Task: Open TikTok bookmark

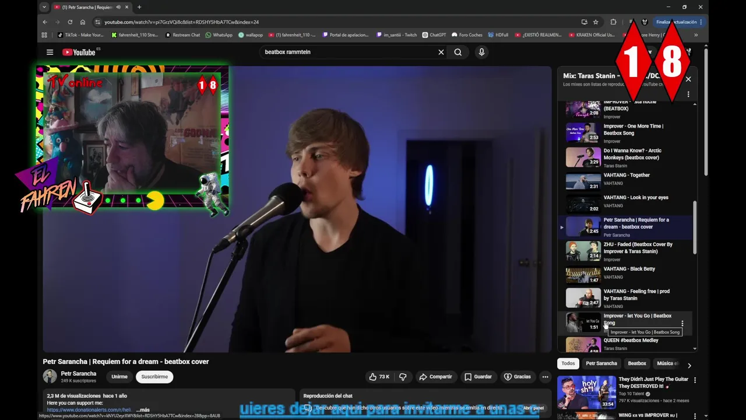Action: tap(80, 35)
